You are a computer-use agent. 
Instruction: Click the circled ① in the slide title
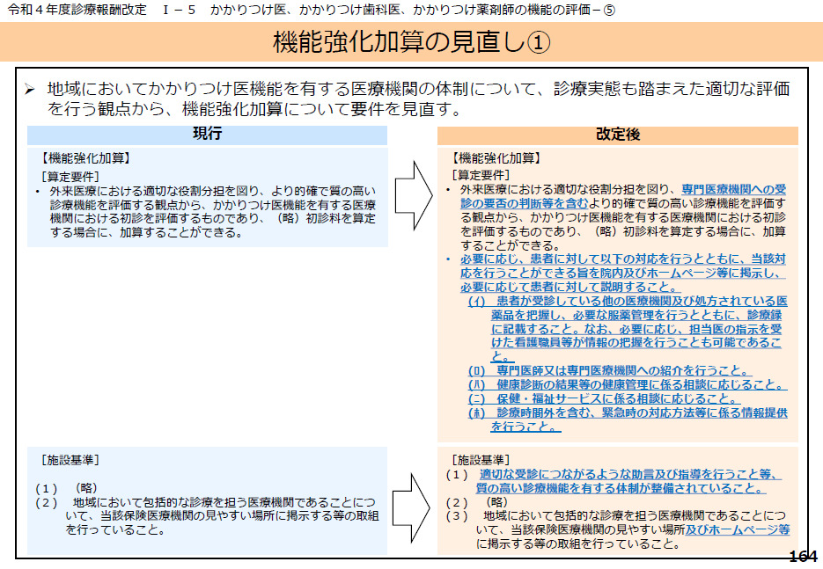(538, 42)
